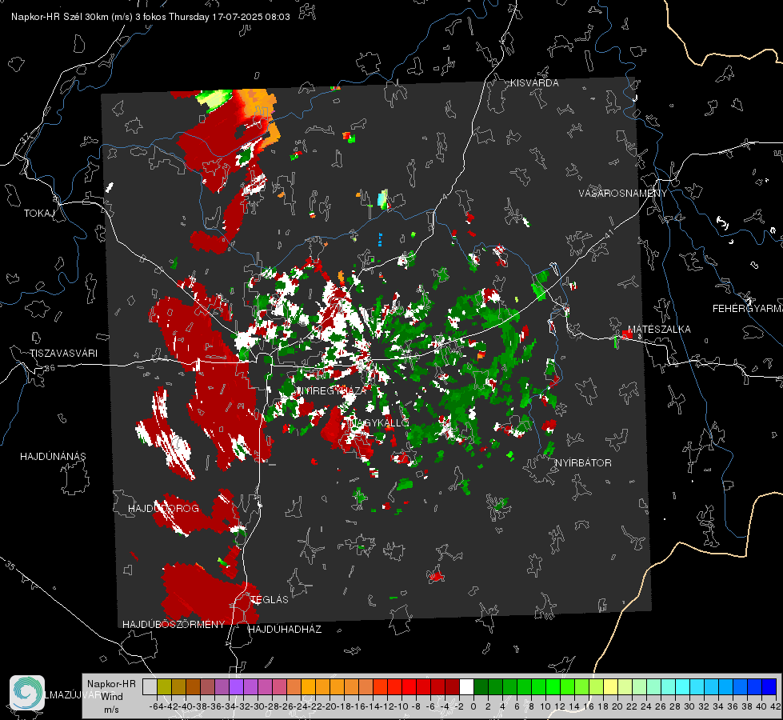Click the m/s unit label in the legend
This screenshot has height=720, width=783.
pyautogui.click(x=111, y=710)
